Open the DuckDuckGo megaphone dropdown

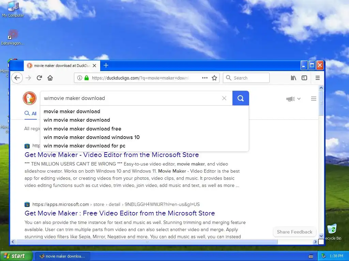[x=293, y=99]
